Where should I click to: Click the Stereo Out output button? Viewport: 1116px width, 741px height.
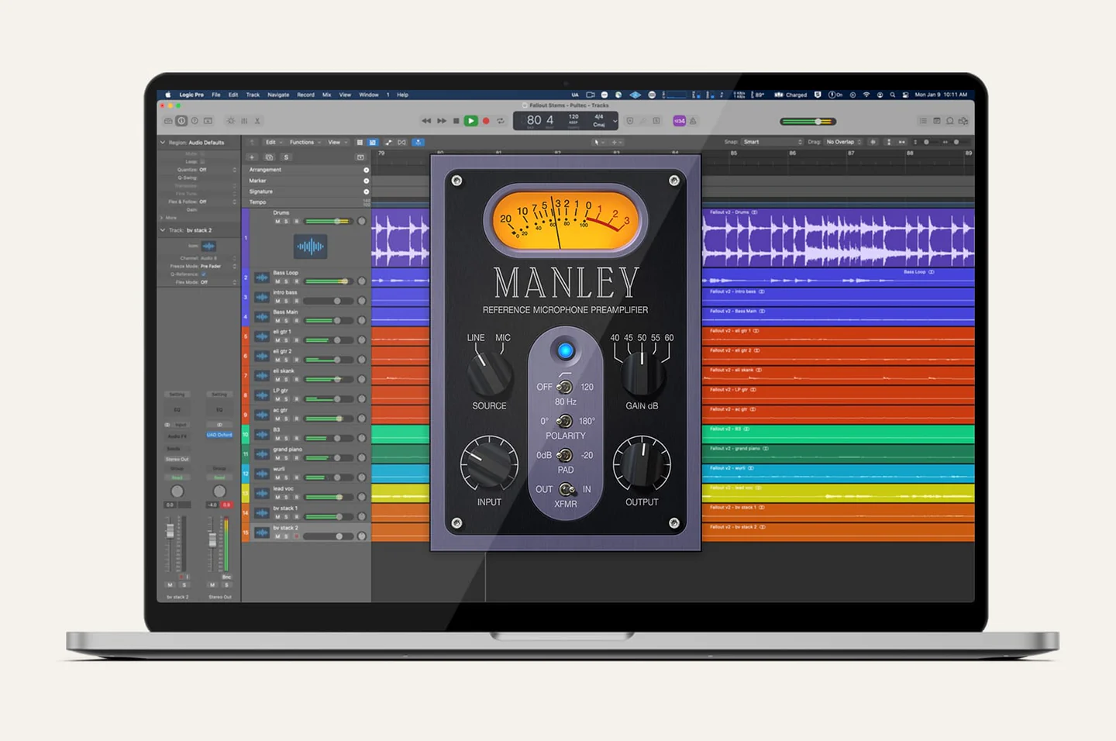[177, 459]
